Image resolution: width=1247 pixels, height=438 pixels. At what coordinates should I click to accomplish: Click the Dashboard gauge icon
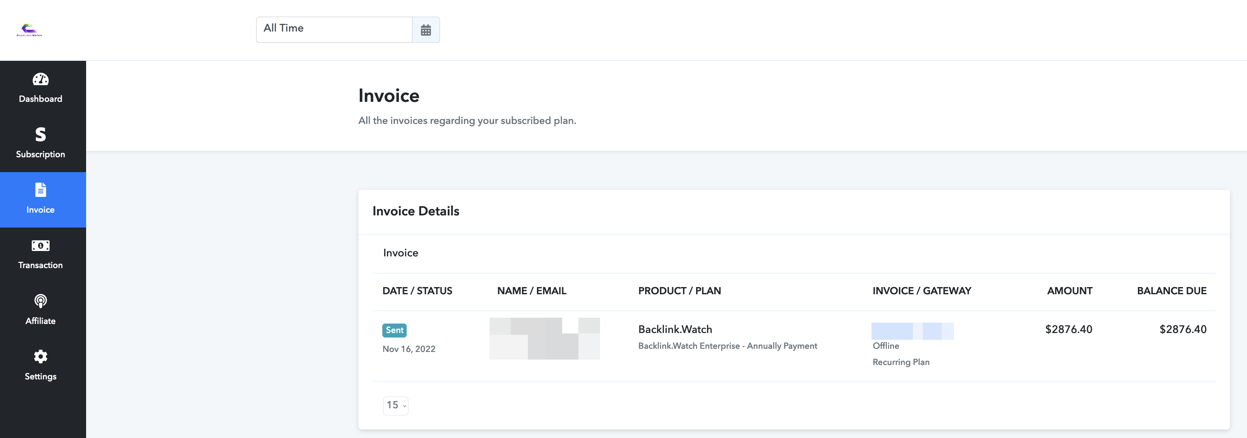[41, 79]
